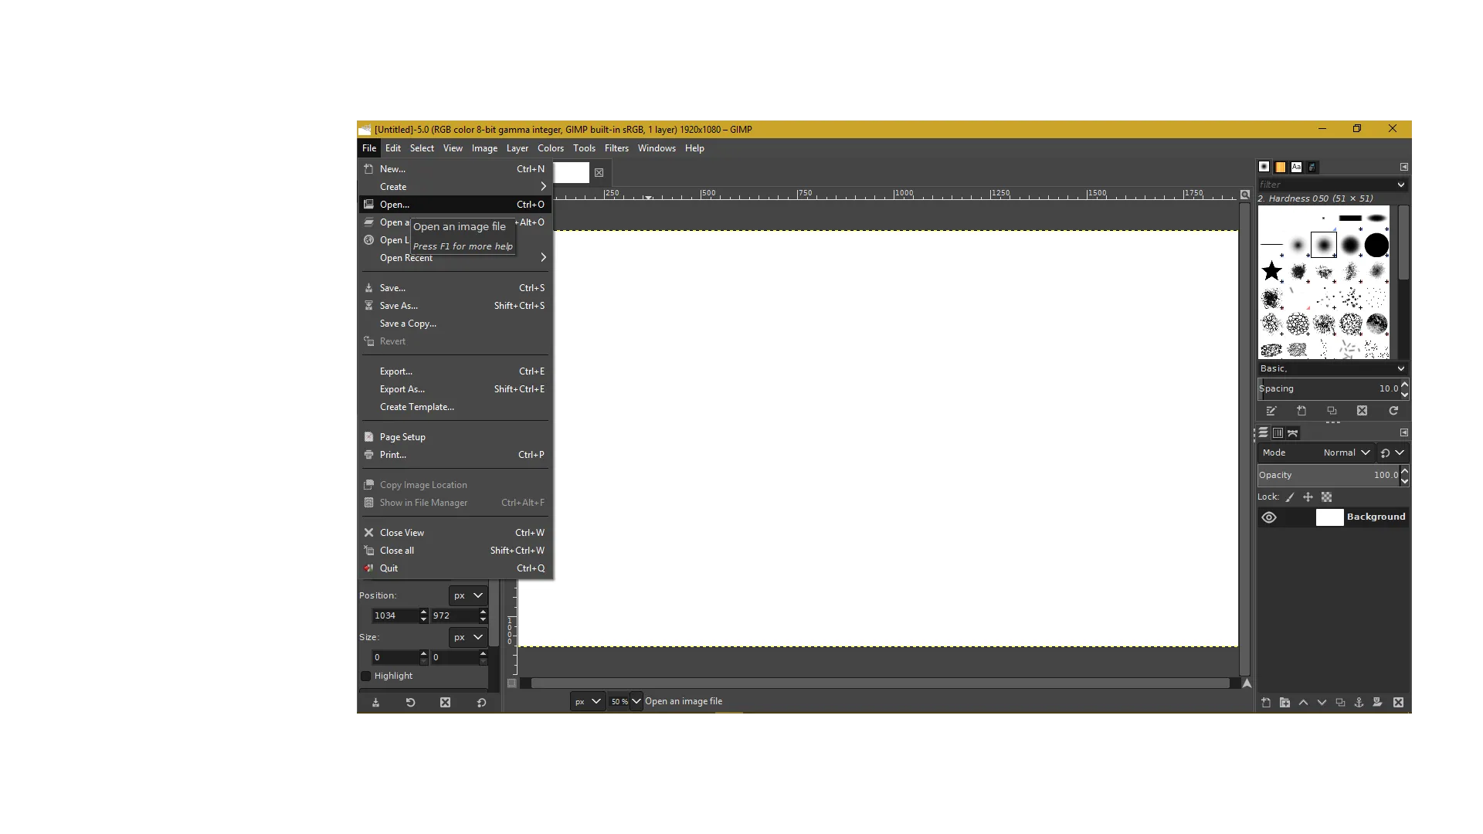Enable the Highlight checkbox
Image resolution: width=1483 pixels, height=834 pixels.
(x=366, y=676)
